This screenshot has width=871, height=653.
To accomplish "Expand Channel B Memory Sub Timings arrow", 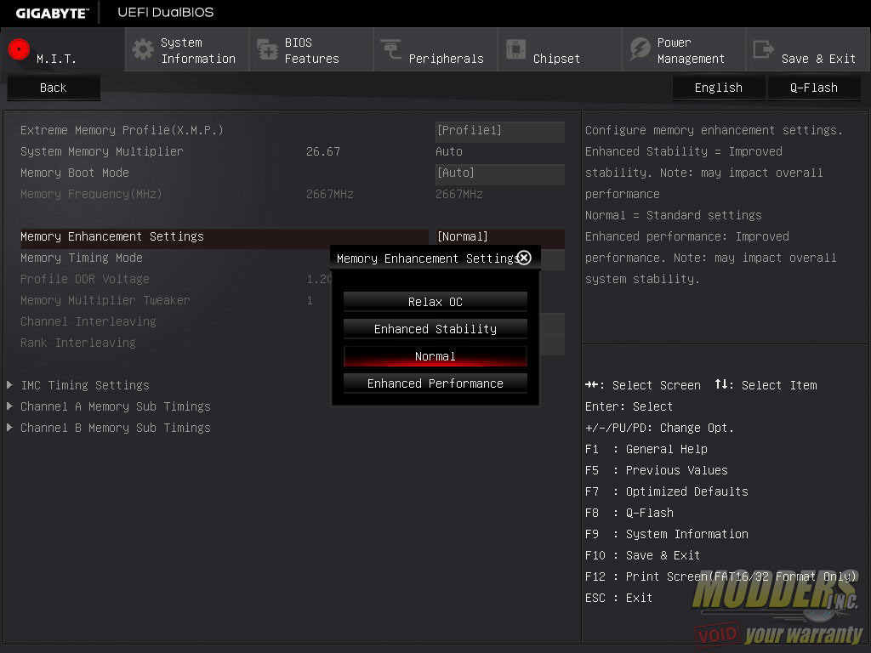I will click(9, 427).
